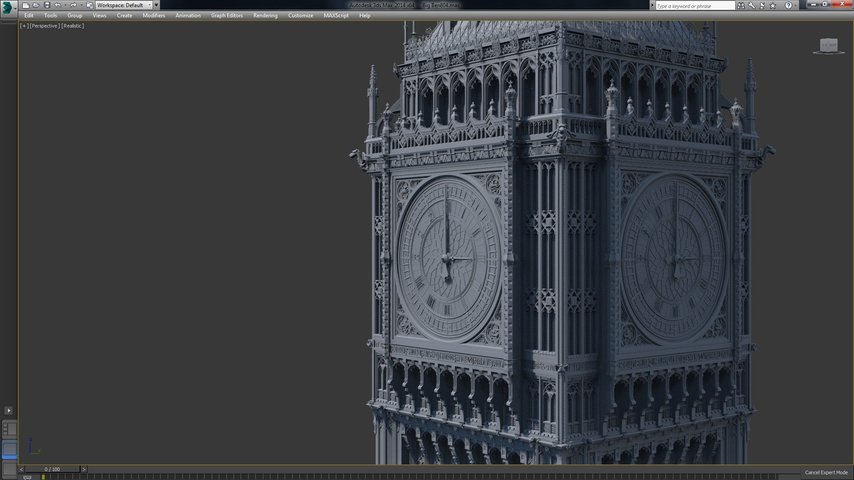
Task: Click the time slider showing 0/100
Action: (51, 469)
